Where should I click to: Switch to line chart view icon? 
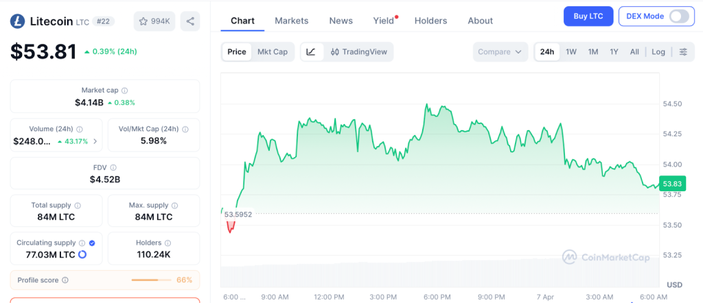click(x=311, y=52)
